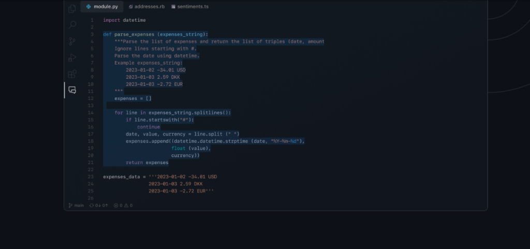The height and width of the screenshot is (249, 530).
Task: Open the Search magnifier icon in the sidebar
Action: click(x=72, y=25)
